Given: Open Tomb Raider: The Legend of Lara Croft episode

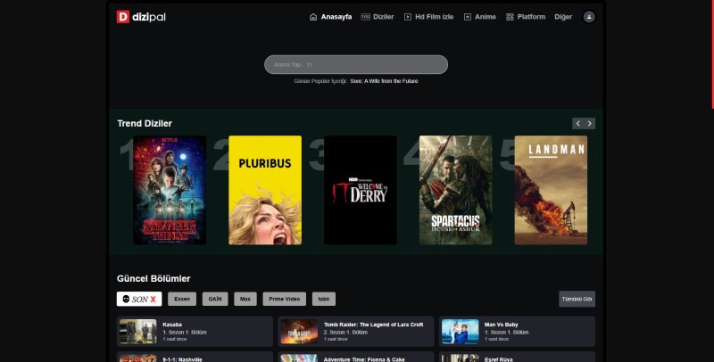Looking at the screenshot, I should point(355,331).
